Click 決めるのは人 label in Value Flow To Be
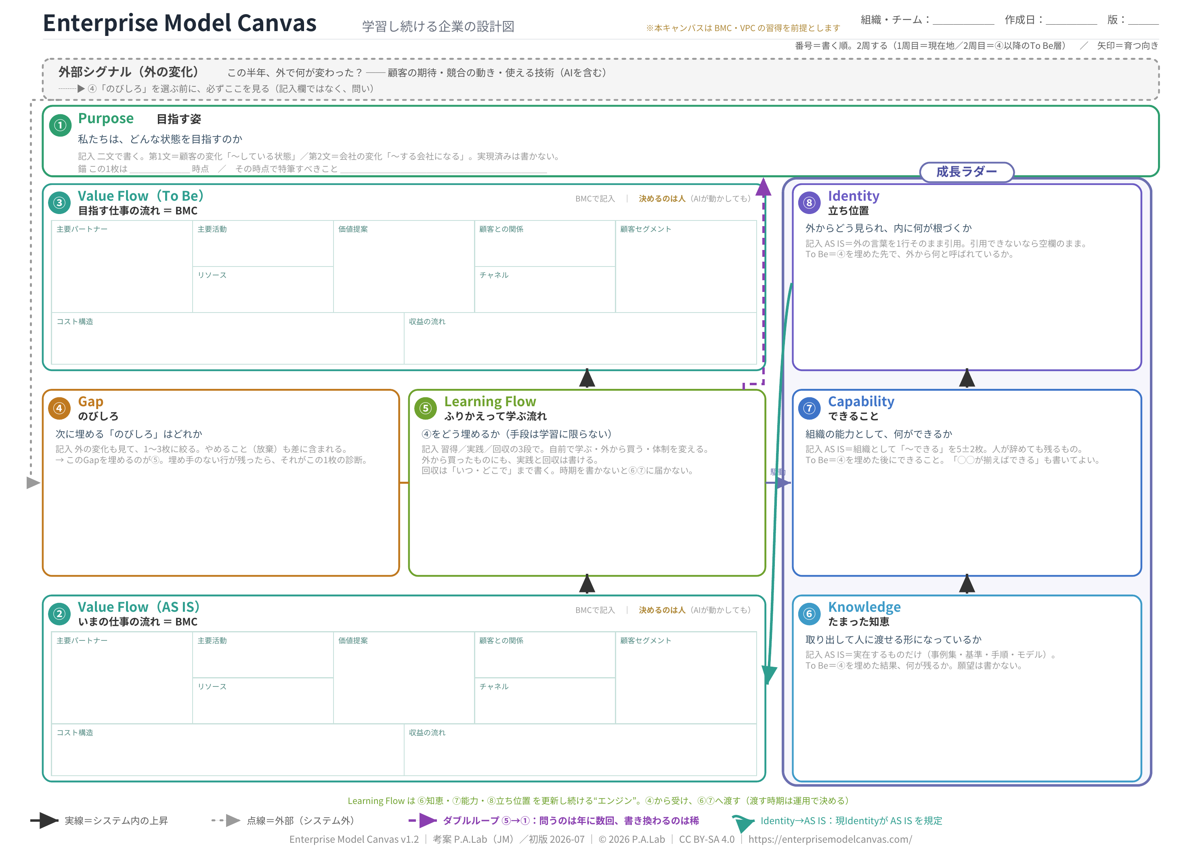The width and height of the screenshot is (1202, 850). click(x=662, y=199)
